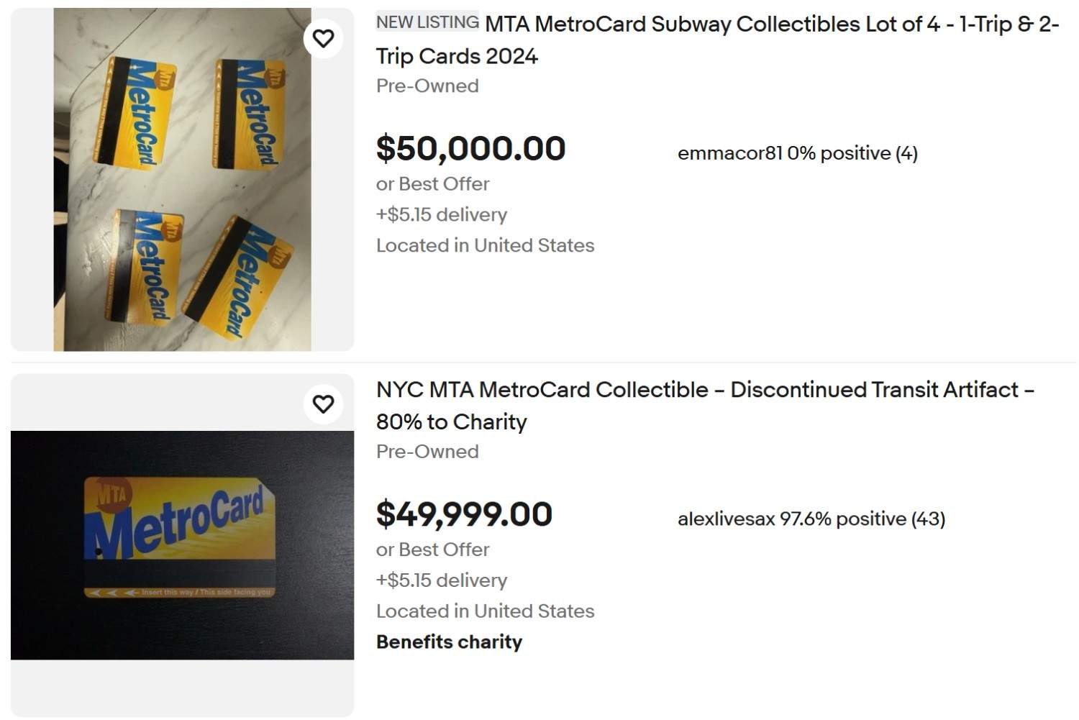Viewport: 1079px width, 720px height.
Task: Toggle the watch heart on the first MetroCard listing
Action: click(324, 38)
